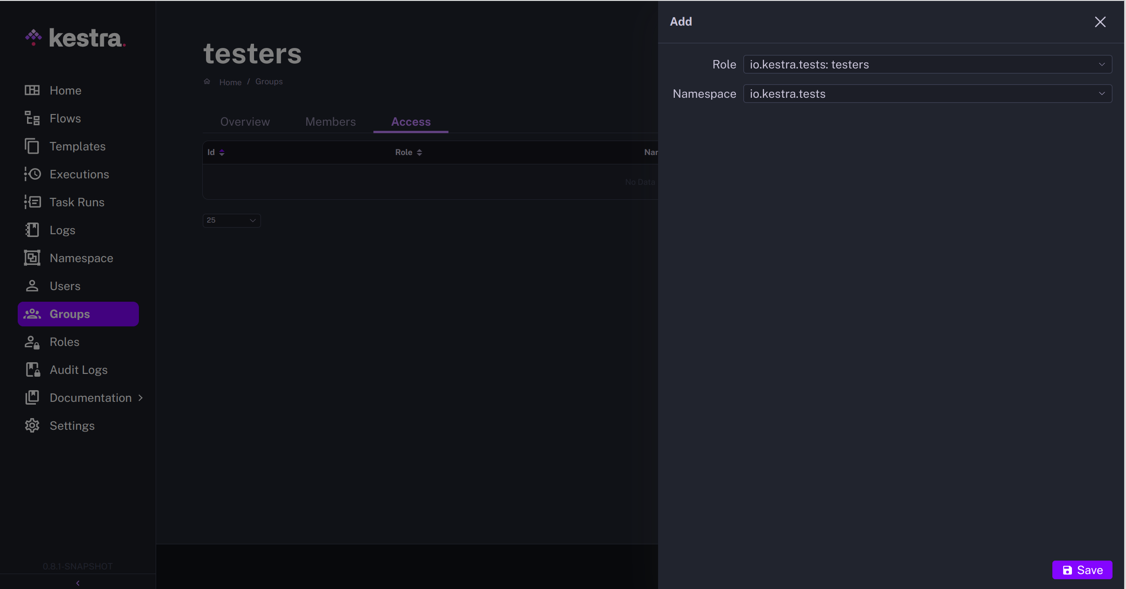Open the Role dropdown in the Add panel
This screenshot has height=589, width=1126.
(927, 65)
